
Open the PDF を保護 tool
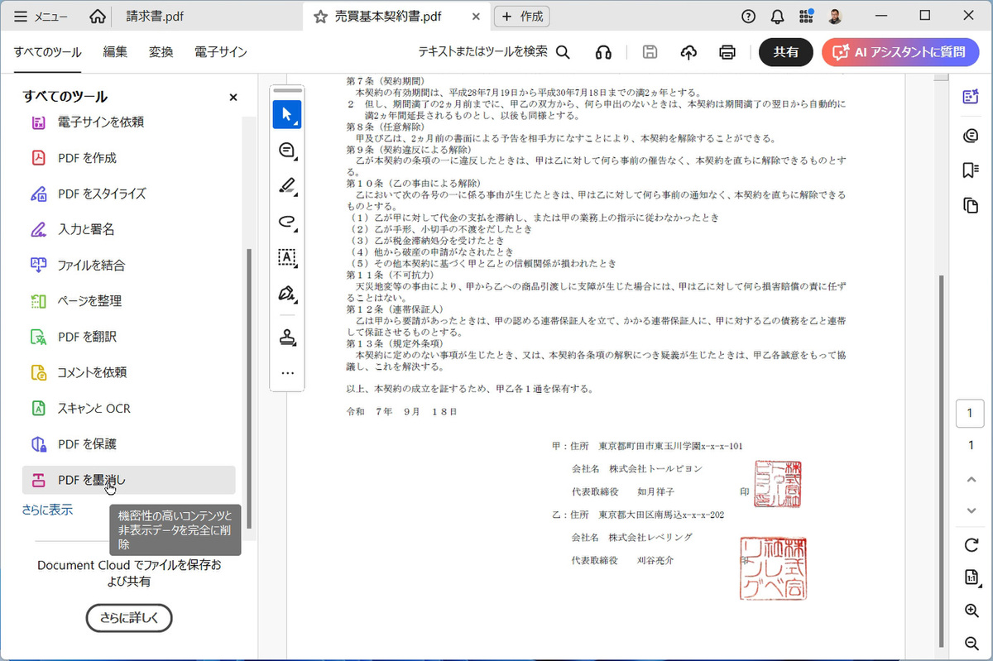click(128, 443)
